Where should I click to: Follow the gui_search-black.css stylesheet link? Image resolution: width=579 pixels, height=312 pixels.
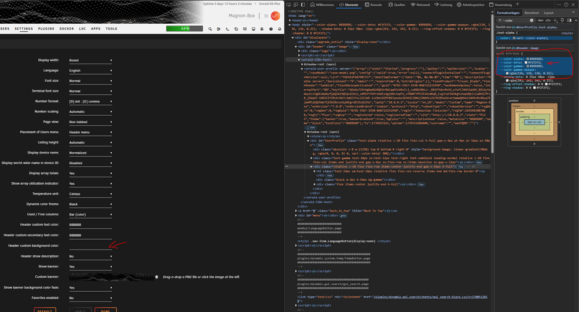pos(430,297)
